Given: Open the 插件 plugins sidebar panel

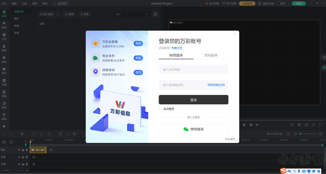Looking at the screenshot, I should pos(4,59).
